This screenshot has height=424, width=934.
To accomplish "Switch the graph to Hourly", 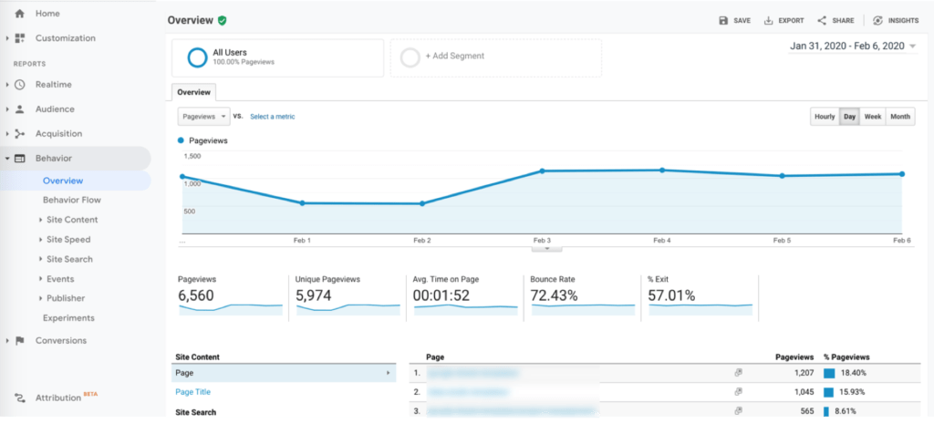I will click(825, 117).
